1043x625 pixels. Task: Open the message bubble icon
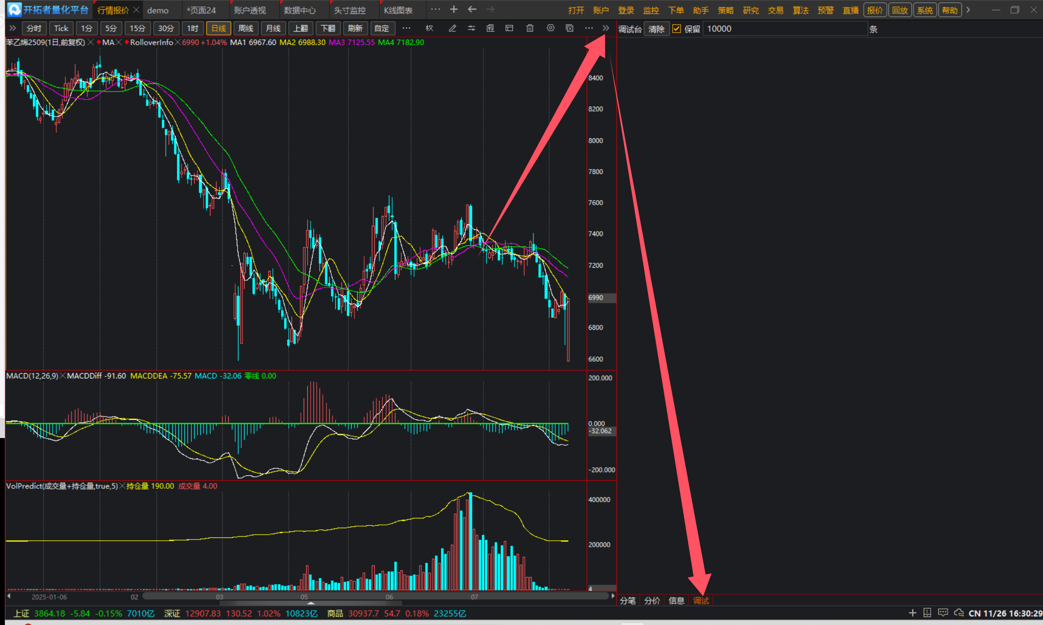click(943, 613)
